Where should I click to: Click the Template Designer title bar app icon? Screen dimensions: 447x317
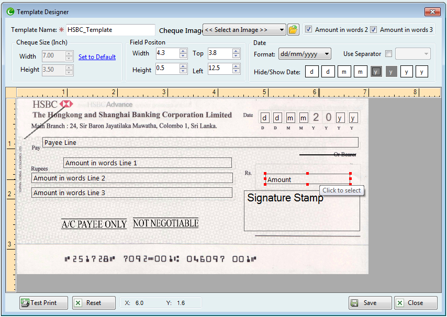(10, 12)
